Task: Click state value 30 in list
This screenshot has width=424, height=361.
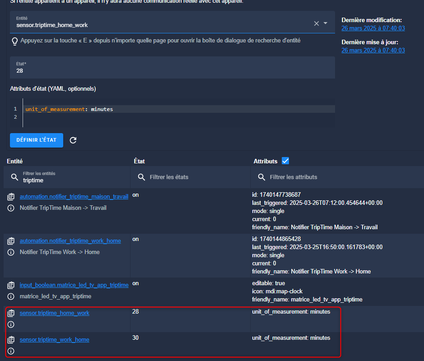Action: (135, 338)
